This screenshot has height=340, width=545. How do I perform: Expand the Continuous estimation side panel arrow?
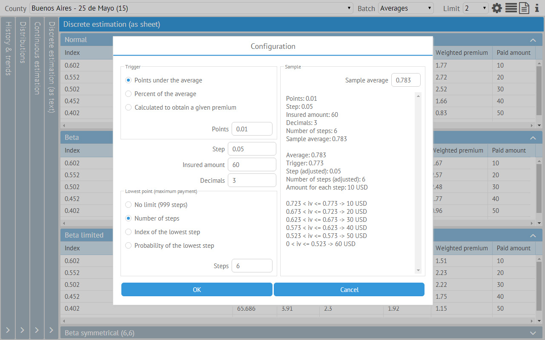pyautogui.click(x=37, y=330)
